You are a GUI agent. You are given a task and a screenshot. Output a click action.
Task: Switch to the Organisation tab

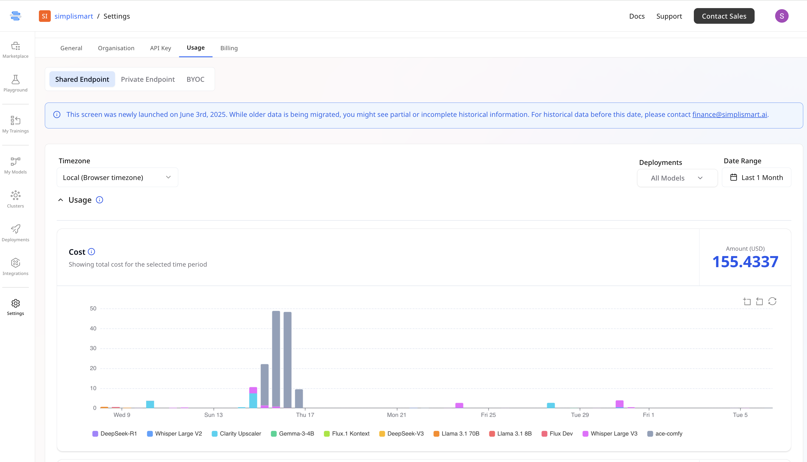coord(116,48)
